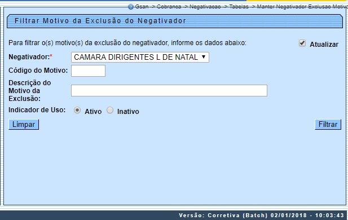Click the Filtrar Motivo da Exclusão header title
348x220 pixels.
[x=100, y=21]
